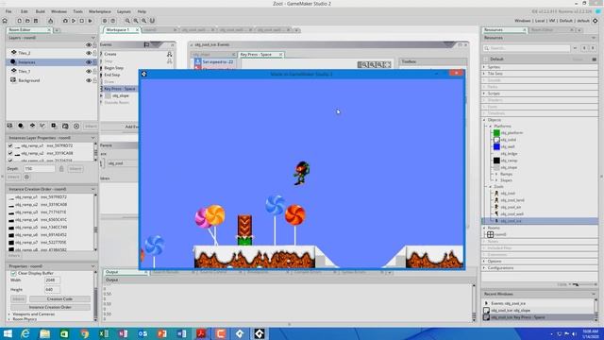The height and width of the screenshot is (340, 604).
Task: Select the End Step event
Action: click(112, 75)
